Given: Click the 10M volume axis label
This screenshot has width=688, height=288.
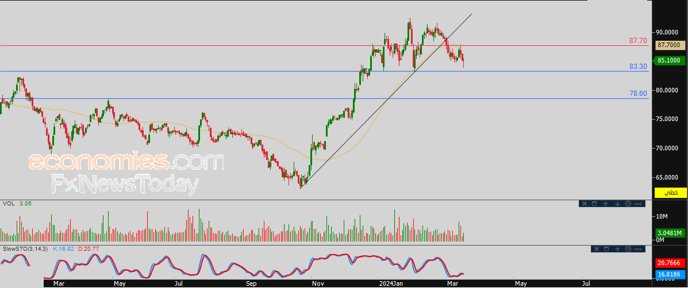Looking at the screenshot, I should (x=663, y=217).
